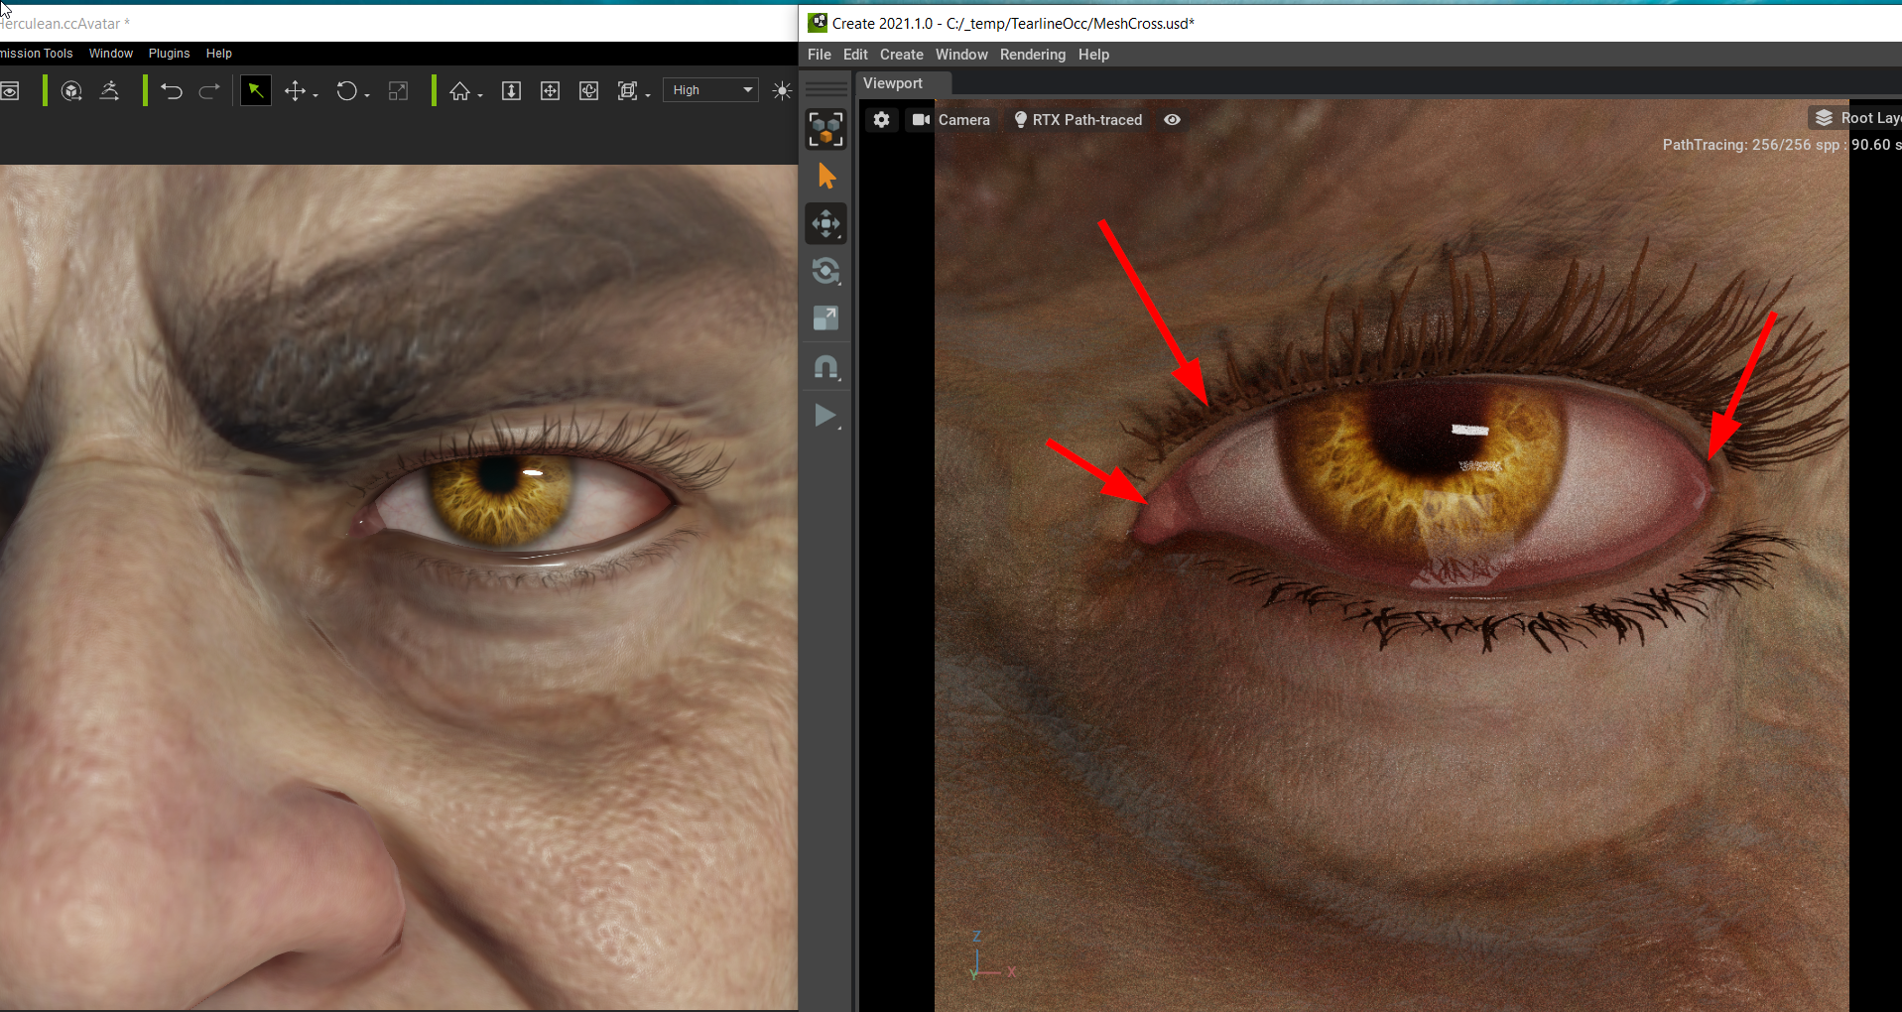
Task: Click the vertical-arrow framed view icon
Action: (511, 91)
